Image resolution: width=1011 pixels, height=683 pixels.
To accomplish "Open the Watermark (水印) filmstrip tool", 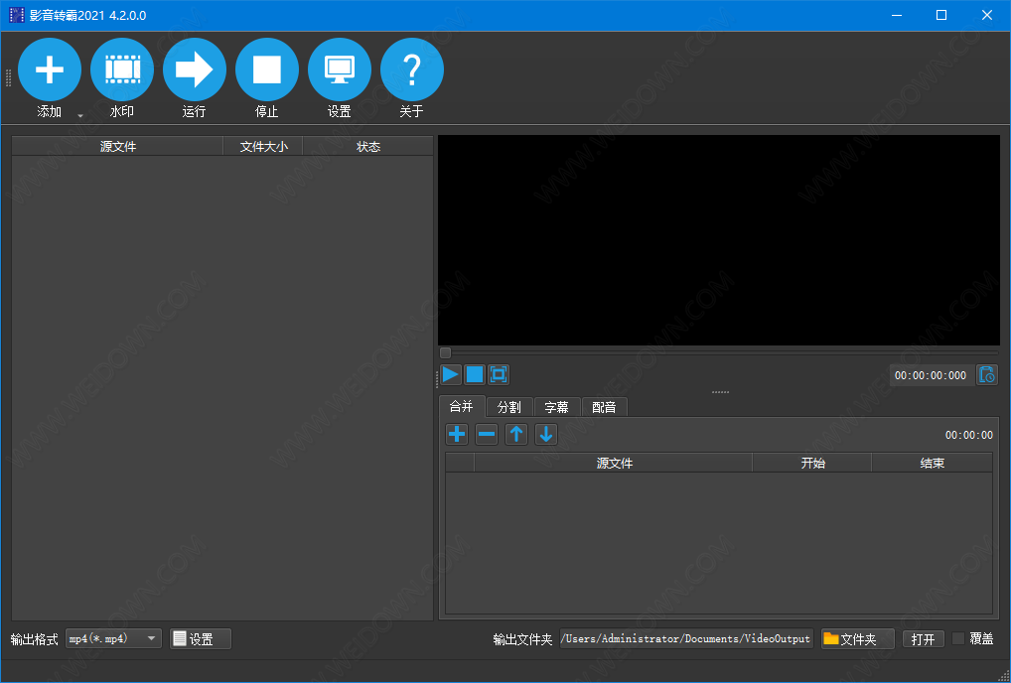I will (122, 69).
